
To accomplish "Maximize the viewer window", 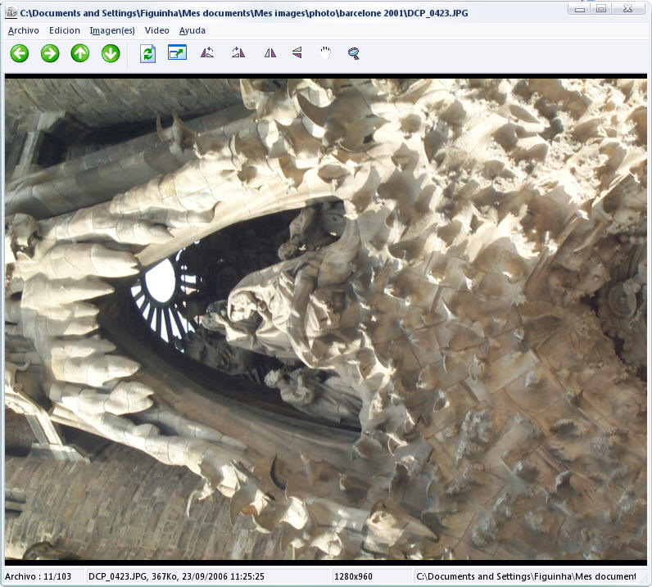I will coord(601,9).
